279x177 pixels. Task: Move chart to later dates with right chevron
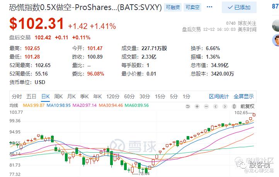coord(225,106)
